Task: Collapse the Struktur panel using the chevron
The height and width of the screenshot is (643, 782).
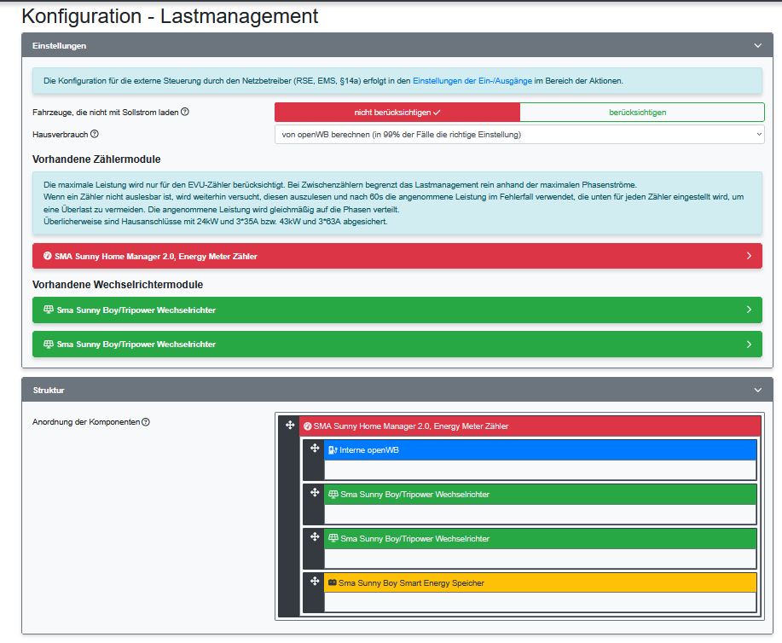Action: [756, 389]
